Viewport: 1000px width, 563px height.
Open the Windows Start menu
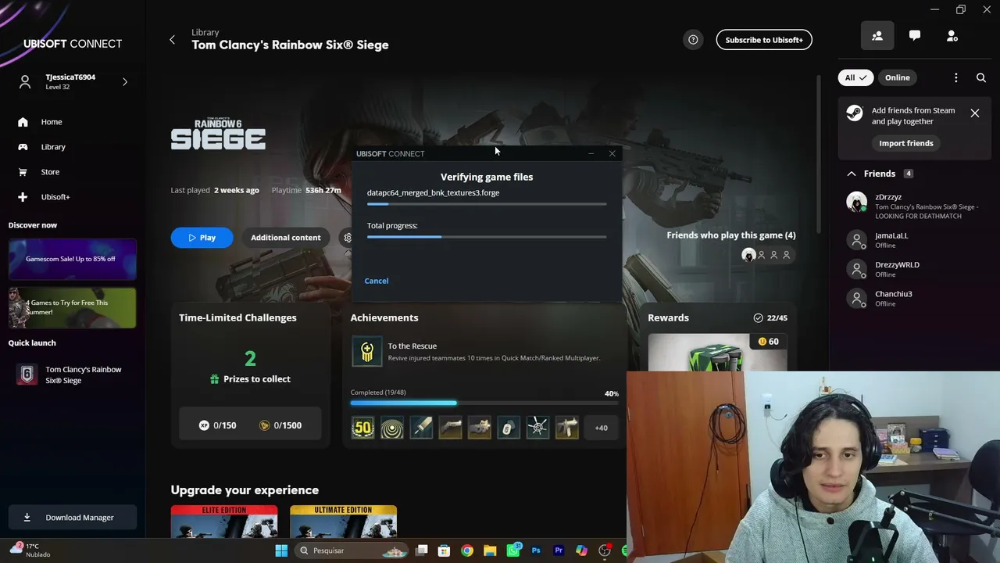coord(281,550)
